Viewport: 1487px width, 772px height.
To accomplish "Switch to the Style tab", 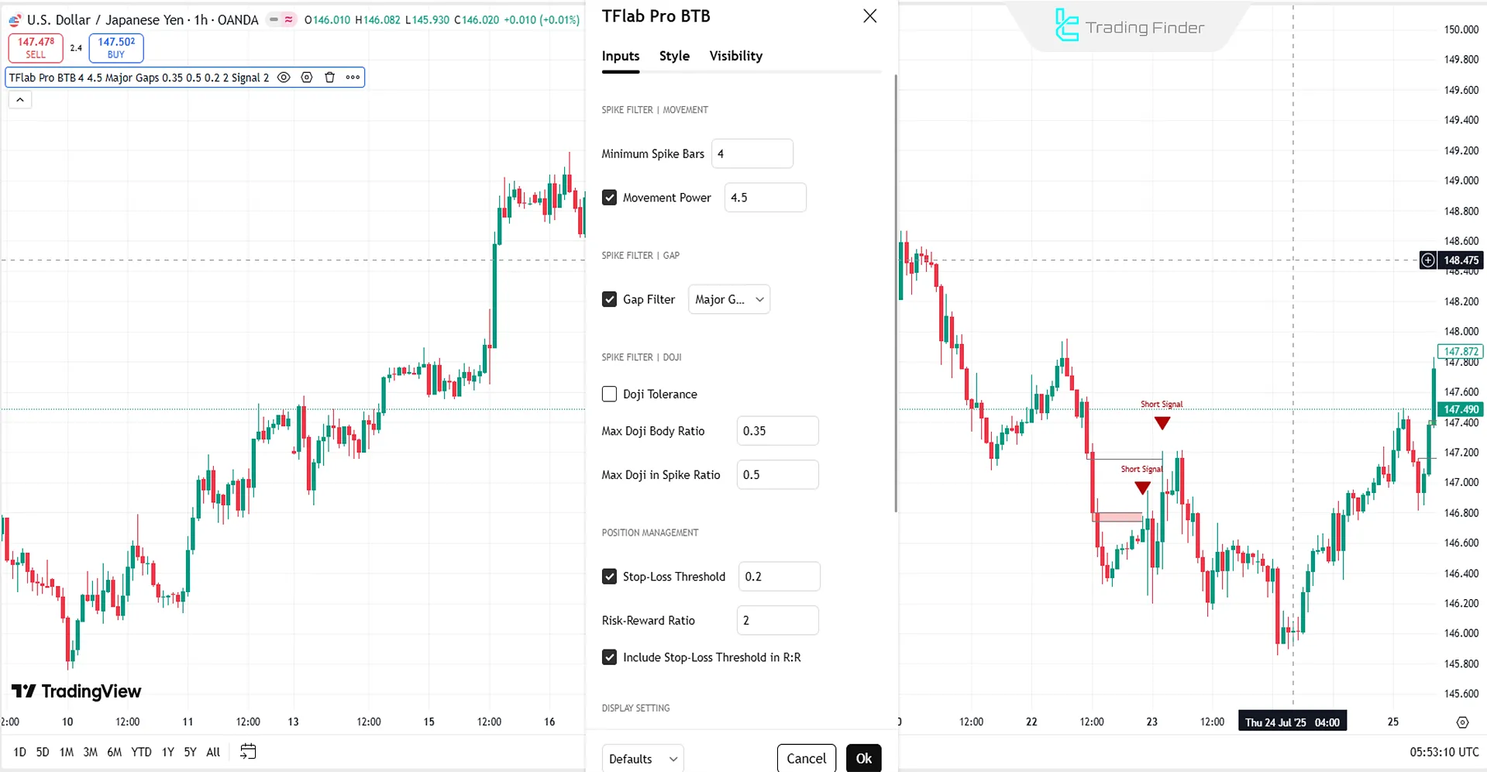I will coord(674,56).
